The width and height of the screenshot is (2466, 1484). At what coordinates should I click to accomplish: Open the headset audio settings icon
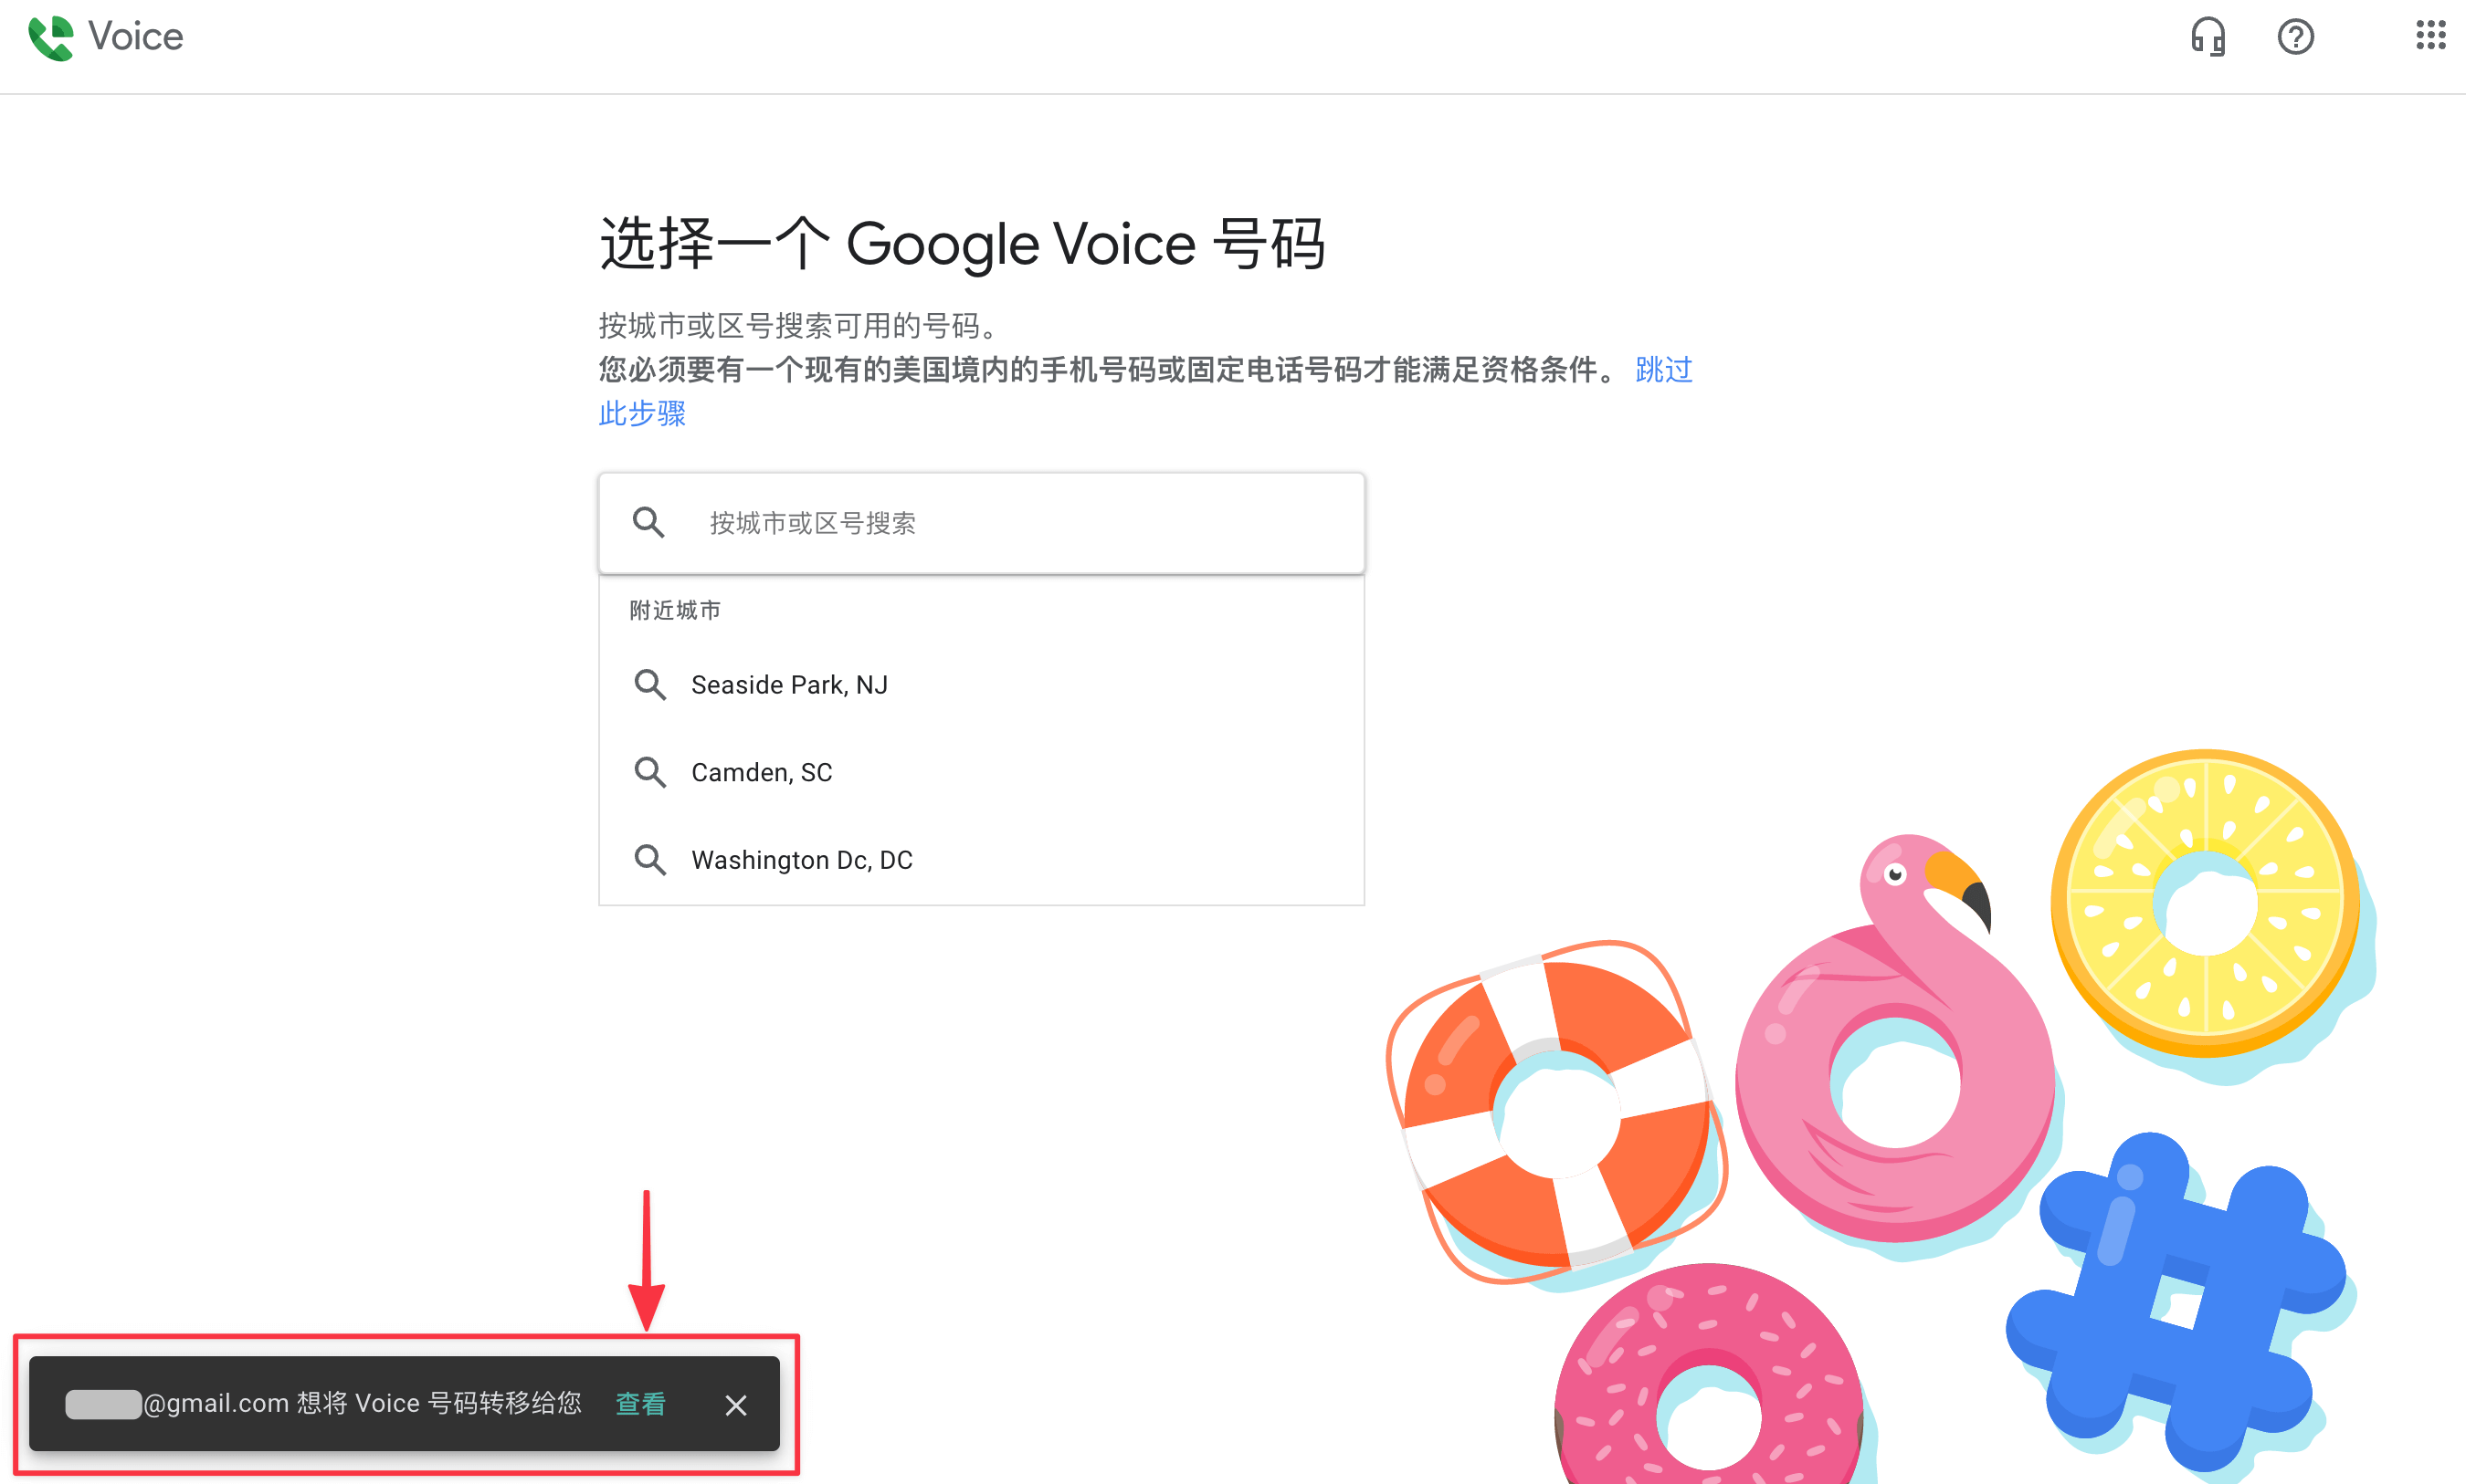(x=2208, y=37)
